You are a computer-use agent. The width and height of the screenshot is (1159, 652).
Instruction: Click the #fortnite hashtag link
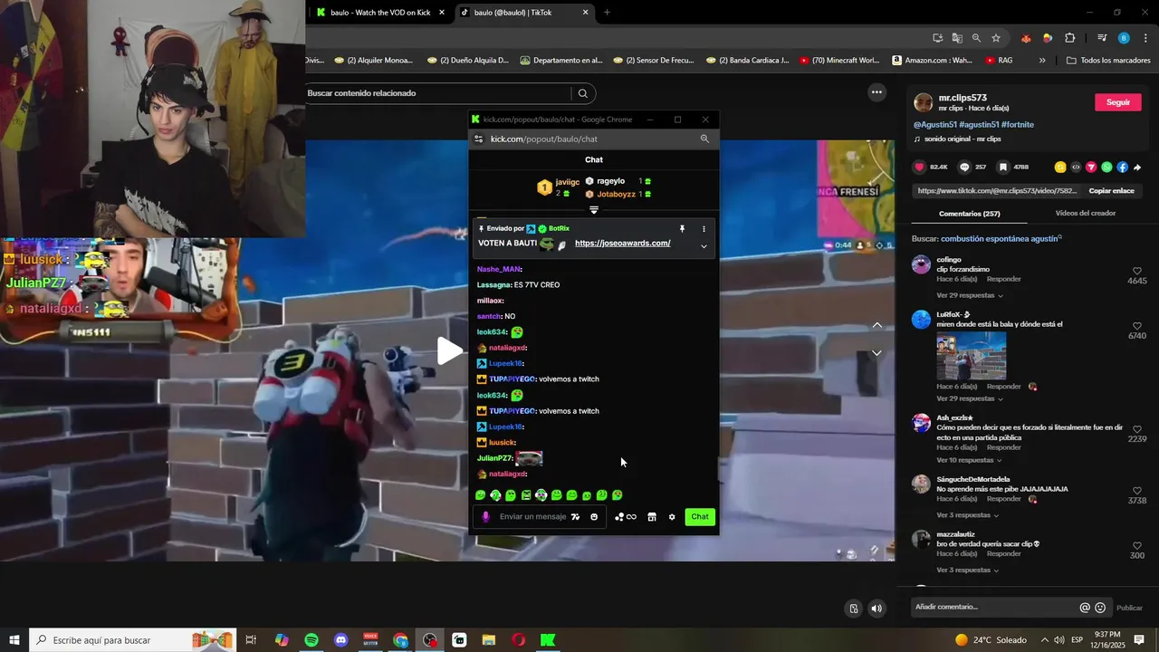(1018, 125)
